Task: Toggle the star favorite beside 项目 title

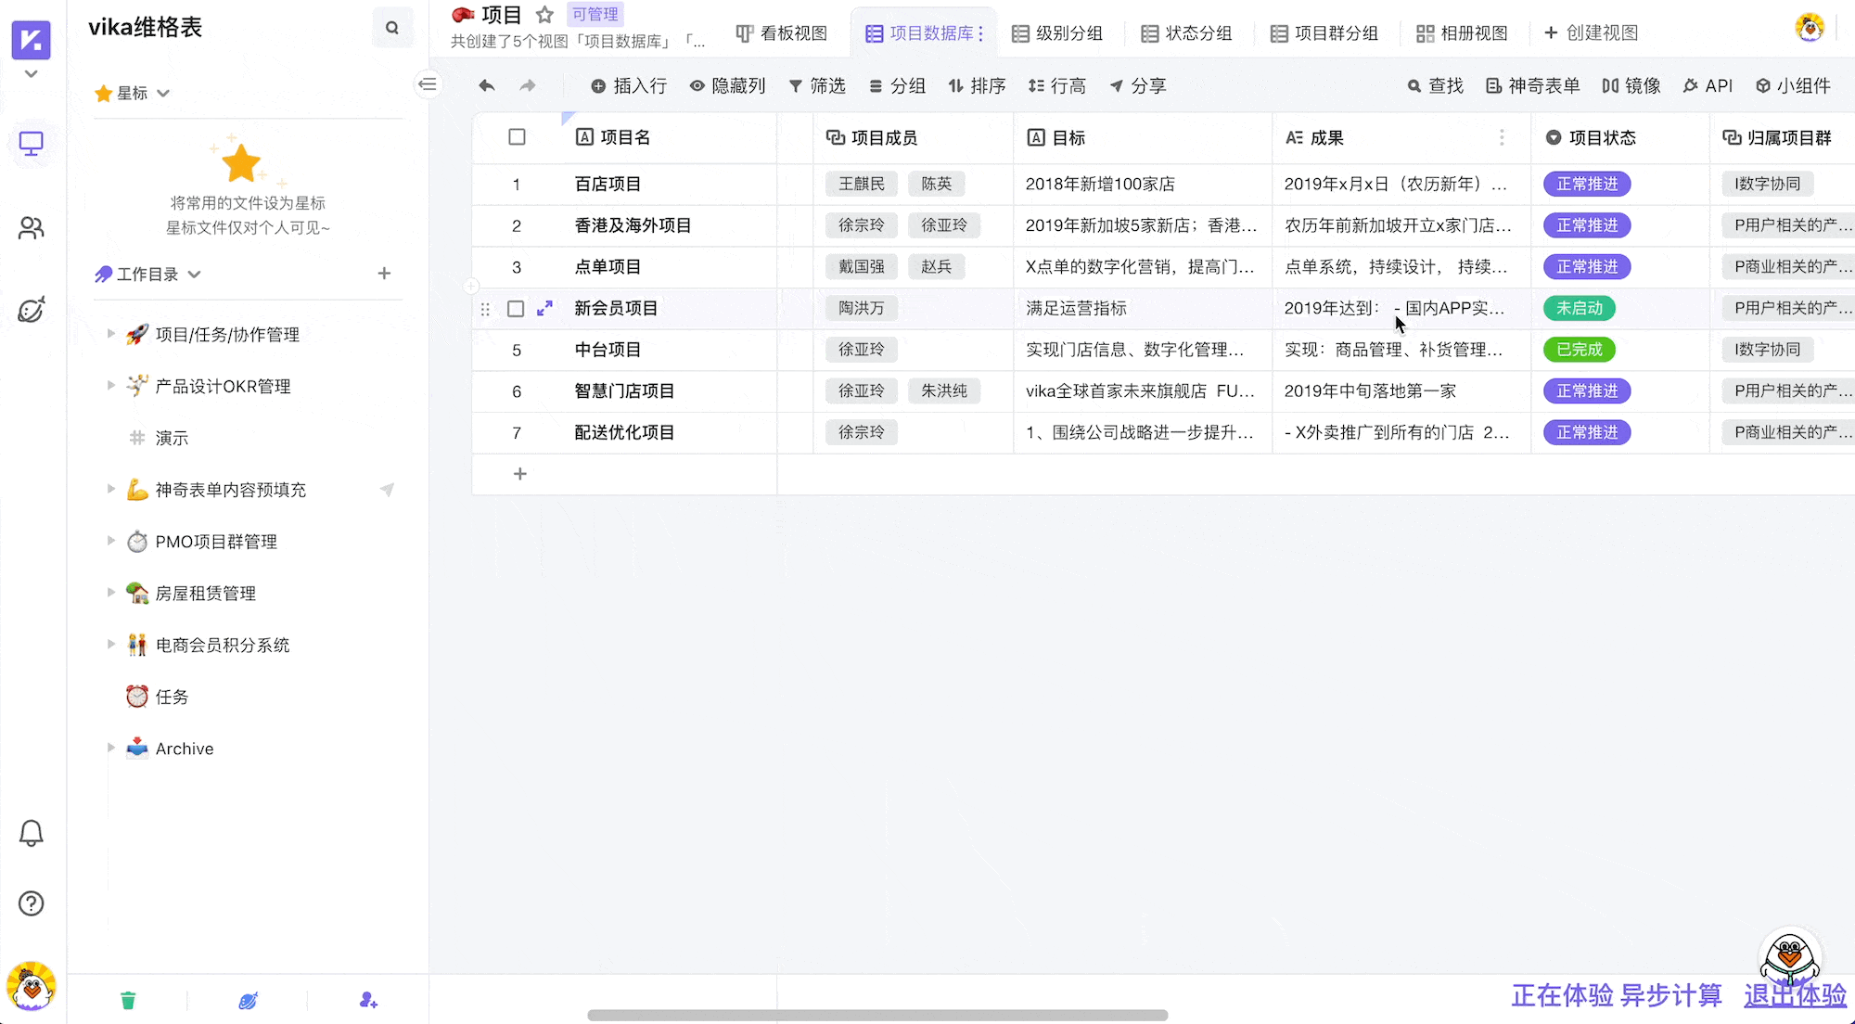Action: tap(544, 14)
